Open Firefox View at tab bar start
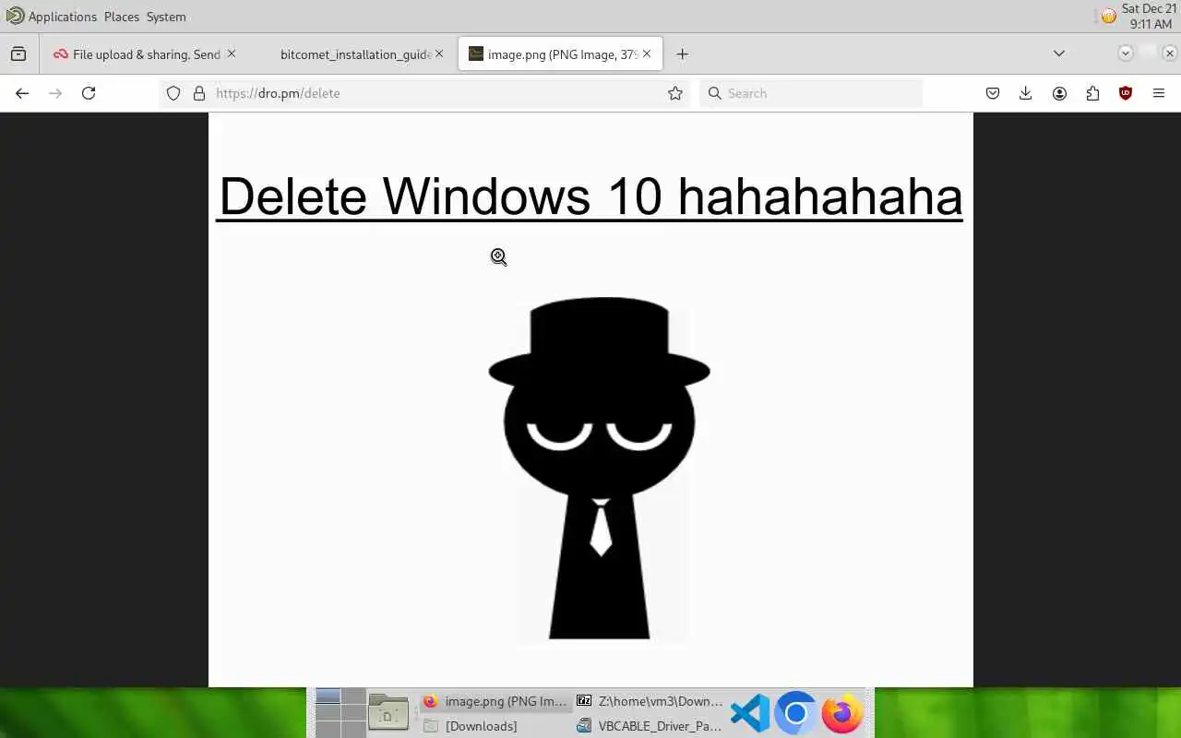This screenshot has height=738, width=1181. click(18, 54)
